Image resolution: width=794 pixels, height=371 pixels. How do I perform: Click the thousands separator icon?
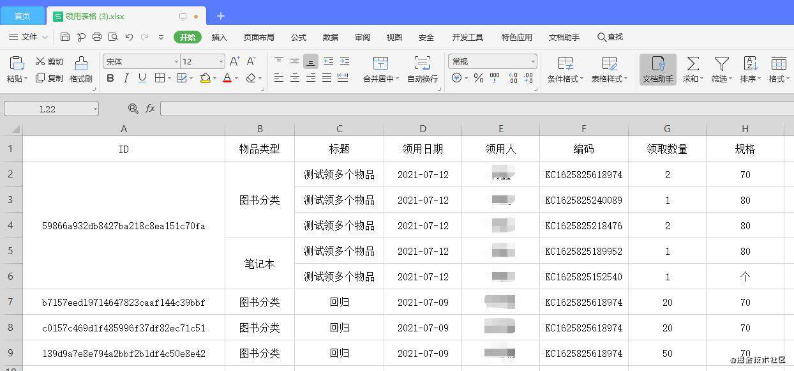pyautogui.click(x=495, y=78)
